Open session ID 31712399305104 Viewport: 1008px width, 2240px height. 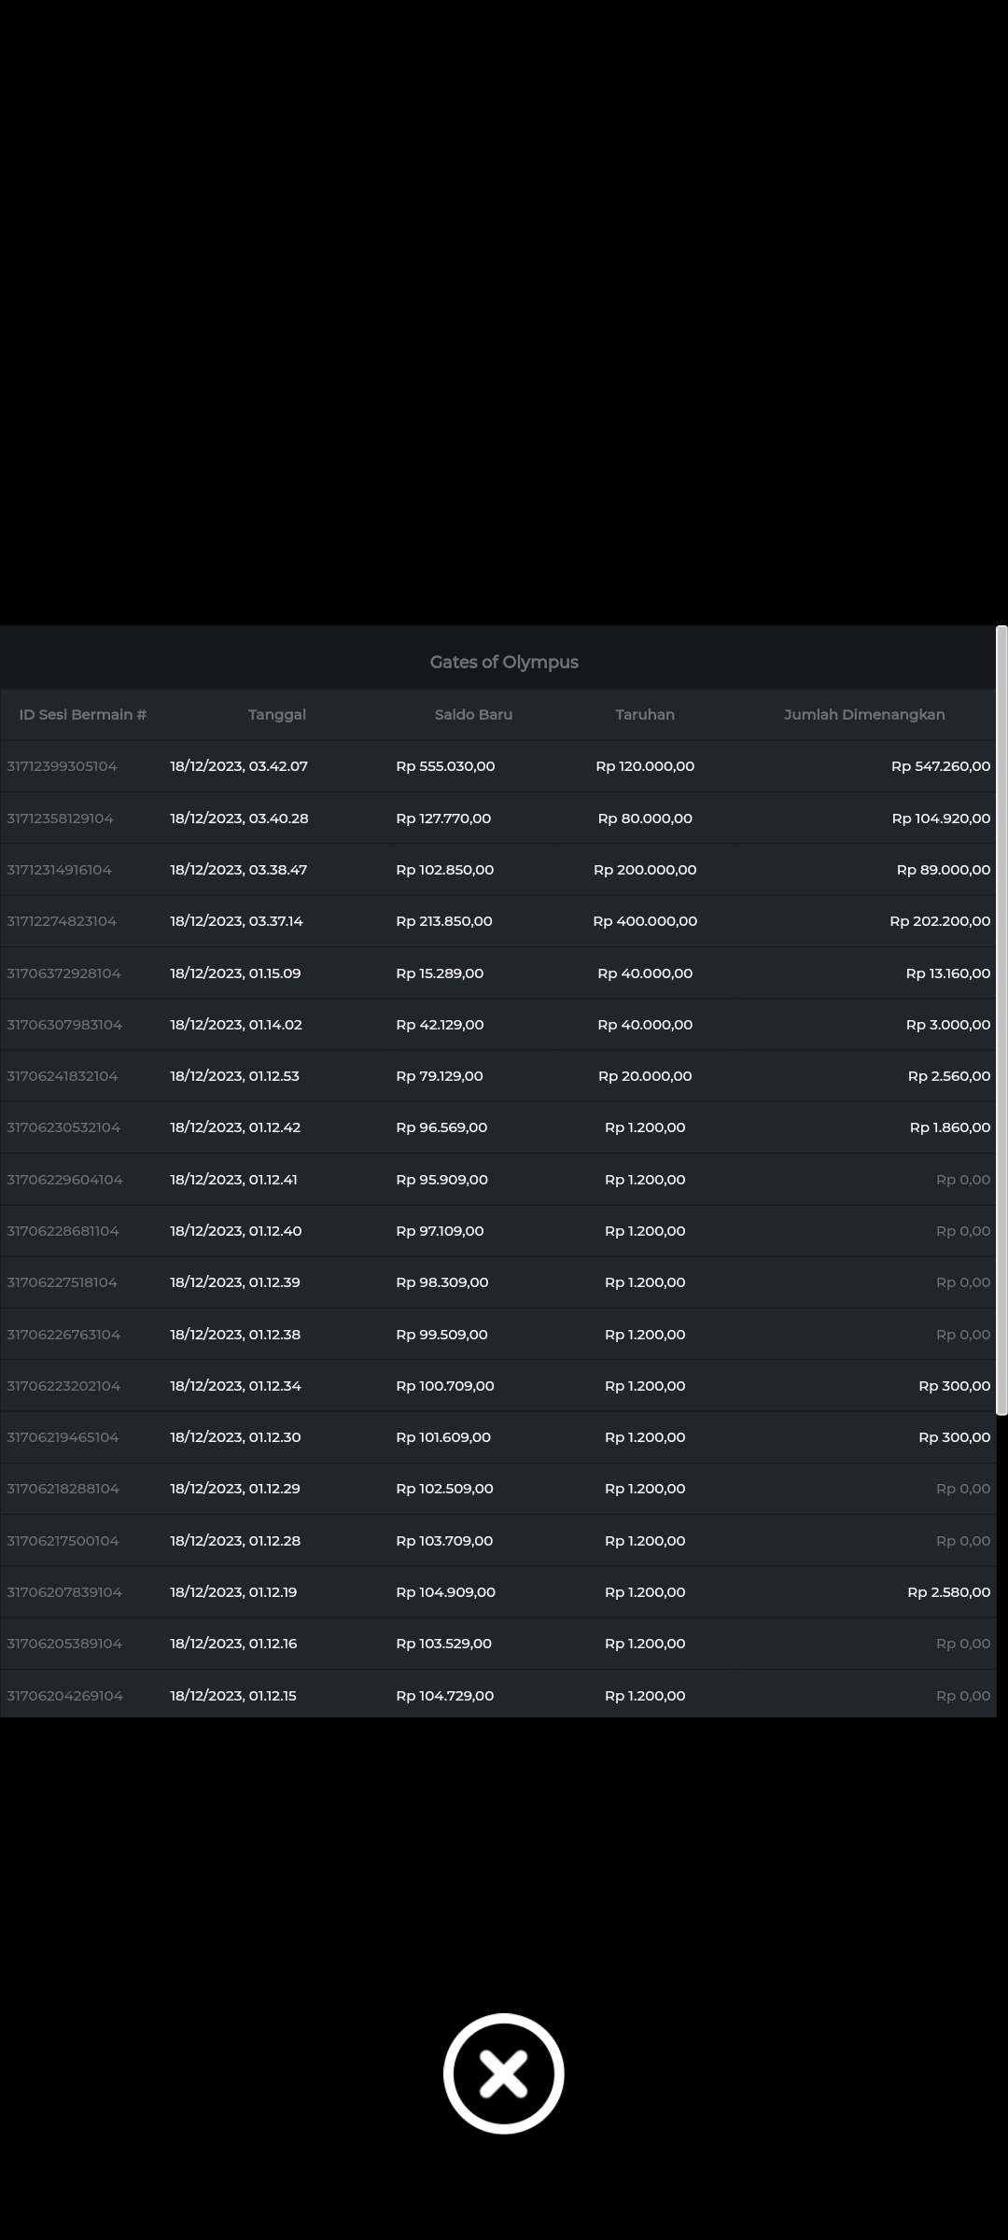pos(63,766)
